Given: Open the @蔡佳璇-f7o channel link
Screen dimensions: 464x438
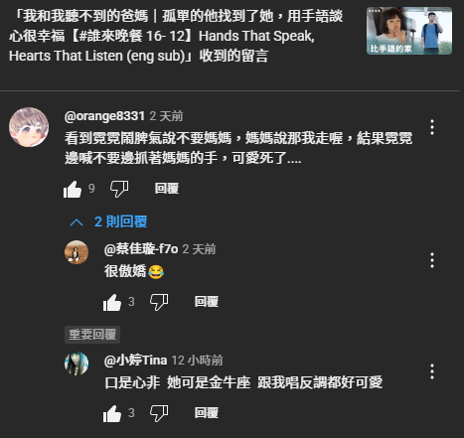Looking at the screenshot, I should point(141,249).
